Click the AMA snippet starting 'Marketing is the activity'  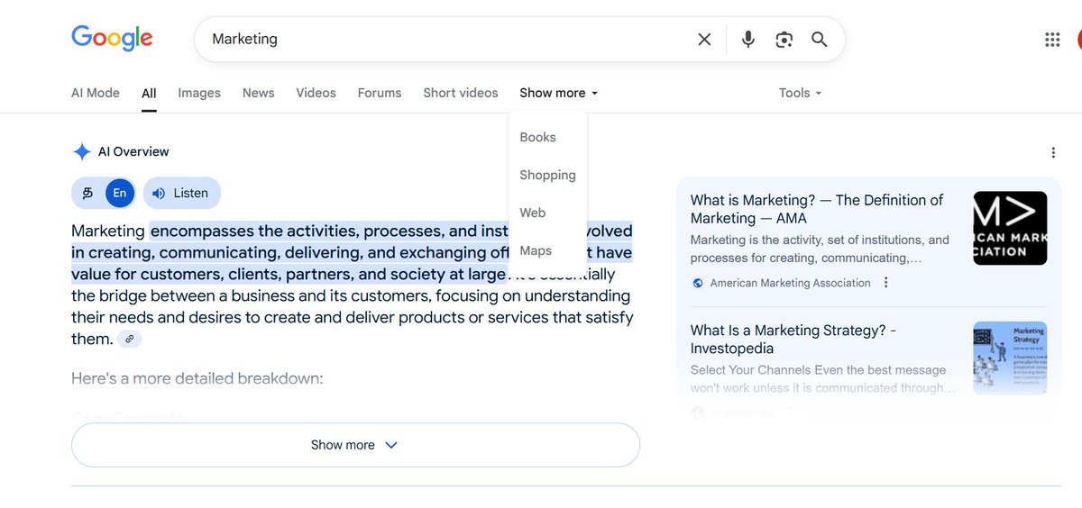820,249
